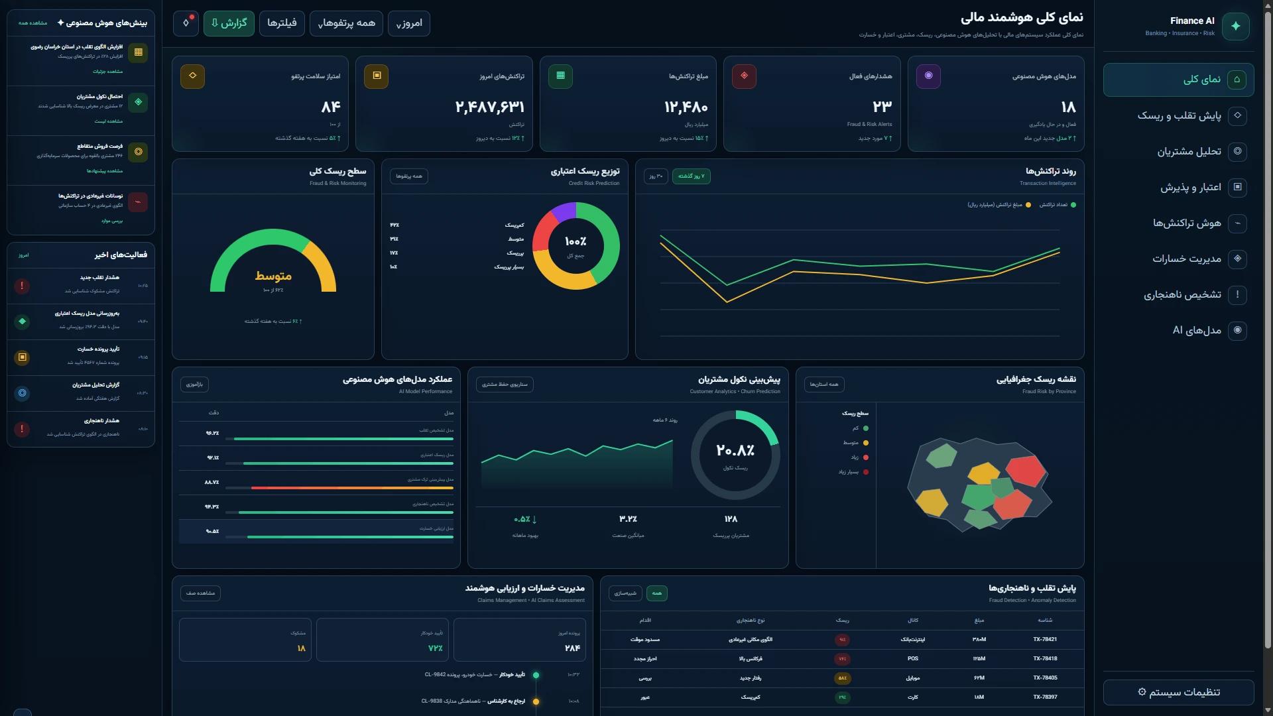Click the anomaly alert exclamation icon in recent activities

[x=22, y=429]
